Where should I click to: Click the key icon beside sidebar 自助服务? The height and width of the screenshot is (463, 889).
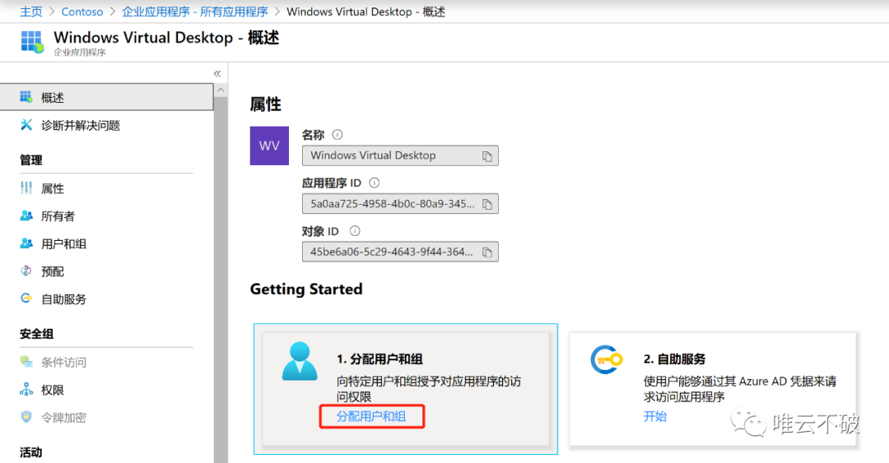click(x=26, y=298)
